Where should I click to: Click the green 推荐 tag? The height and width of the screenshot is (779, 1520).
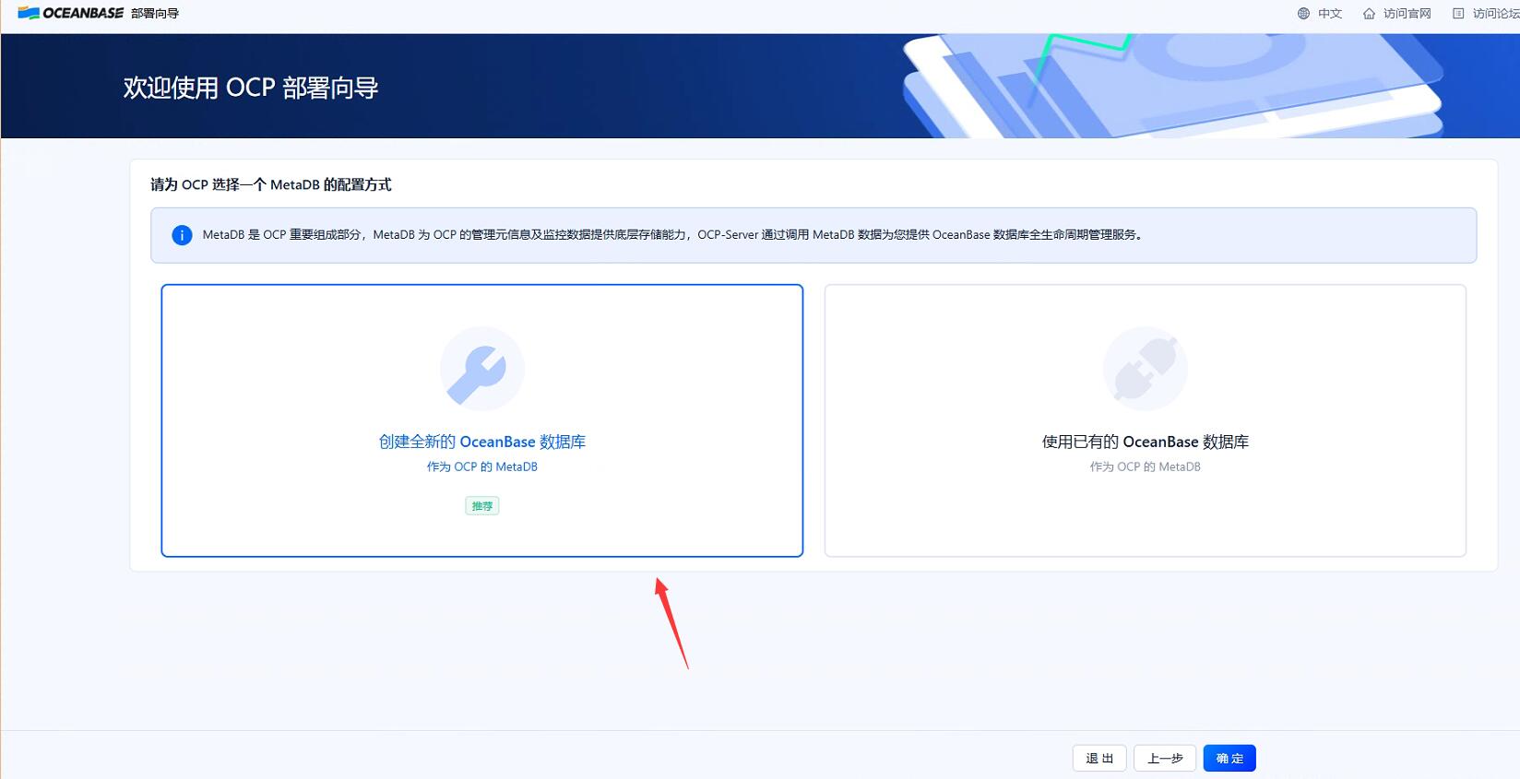coord(482,505)
